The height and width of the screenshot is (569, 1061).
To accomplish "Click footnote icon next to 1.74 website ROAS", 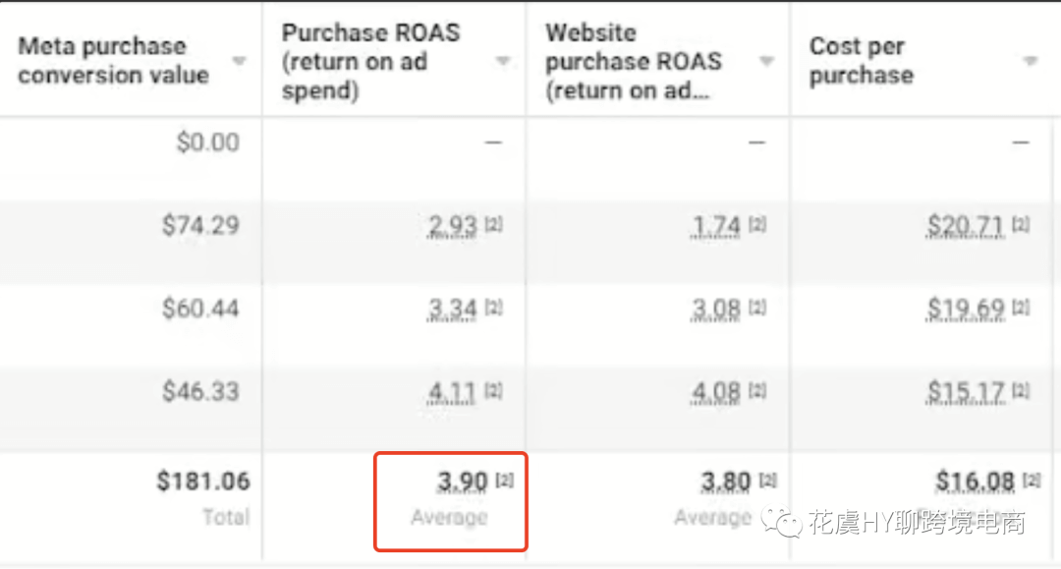I will pos(757,224).
